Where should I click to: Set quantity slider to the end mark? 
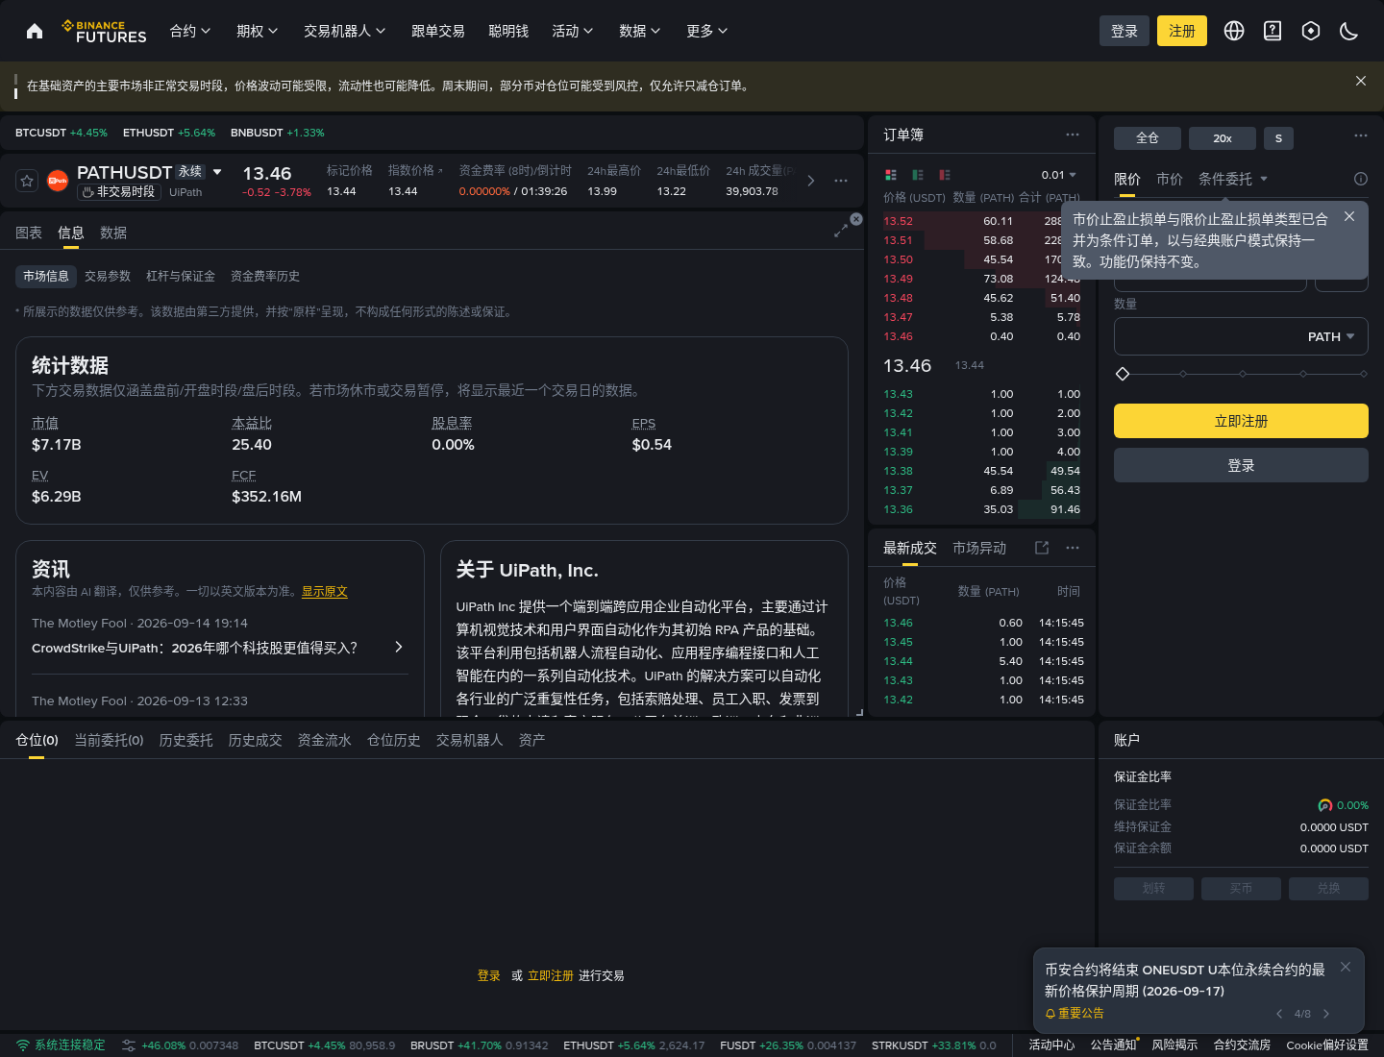click(x=1364, y=374)
